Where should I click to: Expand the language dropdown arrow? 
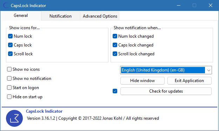coord(209,70)
